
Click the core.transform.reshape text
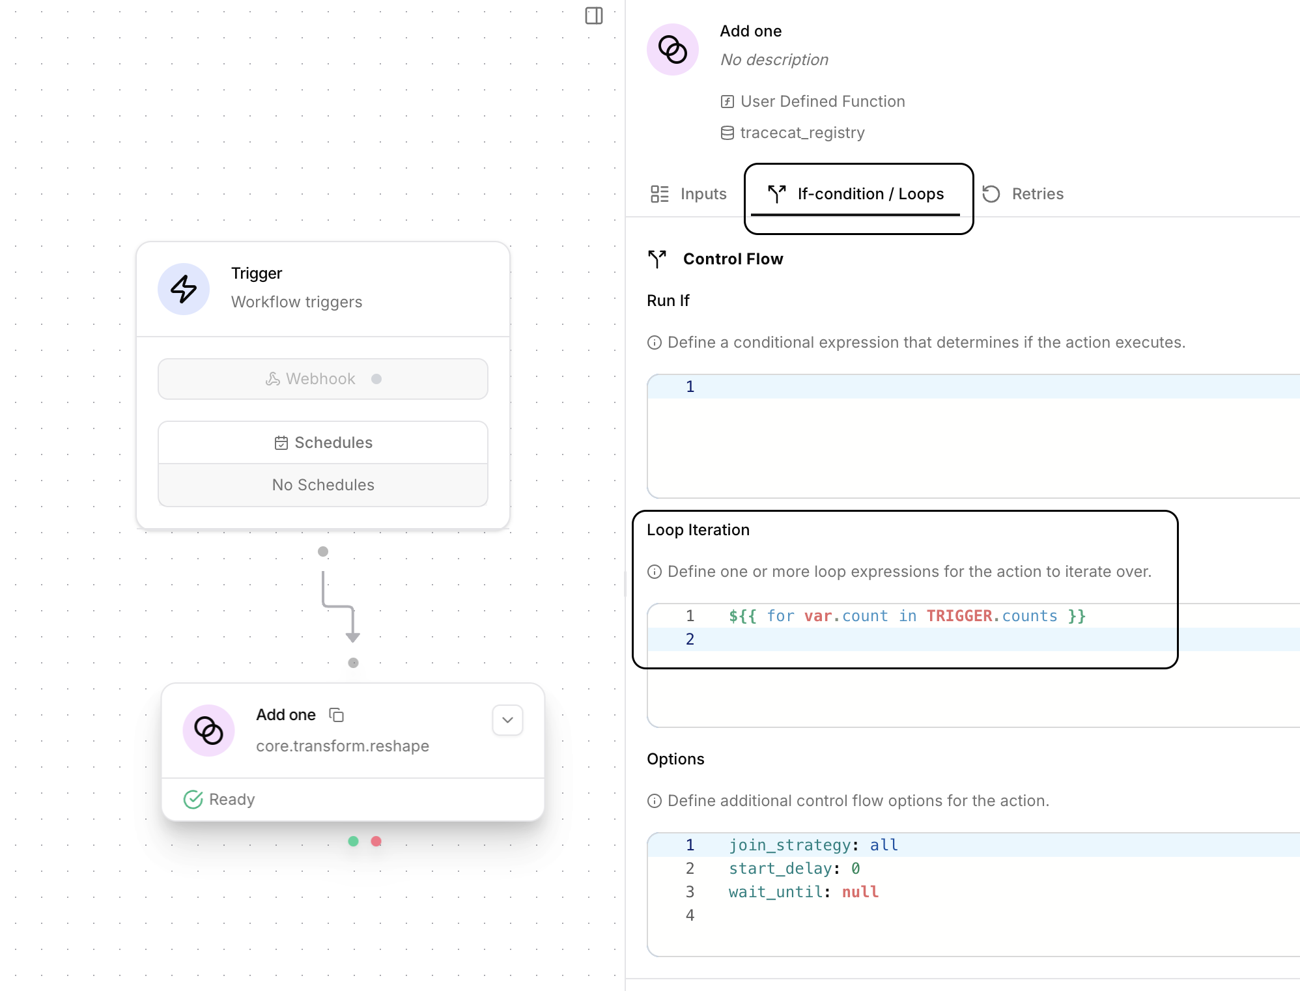tap(343, 746)
